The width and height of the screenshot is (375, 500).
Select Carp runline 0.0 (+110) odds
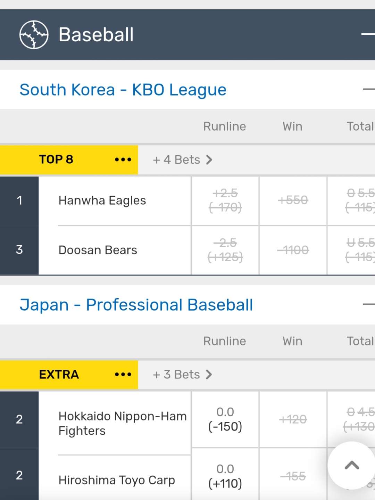click(225, 476)
